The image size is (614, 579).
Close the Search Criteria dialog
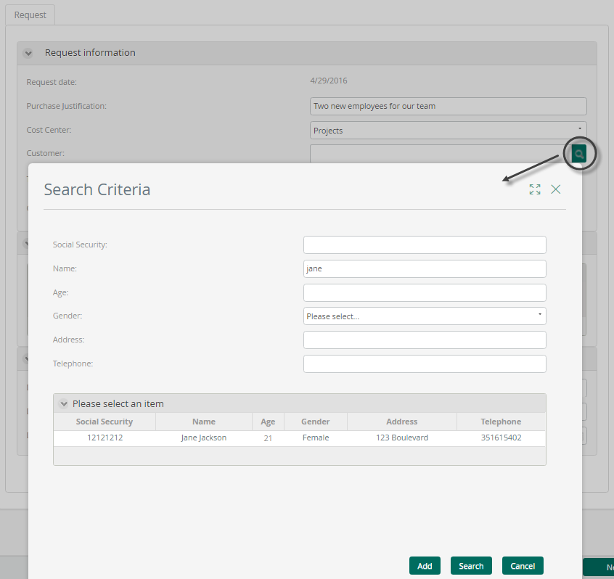(x=556, y=189)
